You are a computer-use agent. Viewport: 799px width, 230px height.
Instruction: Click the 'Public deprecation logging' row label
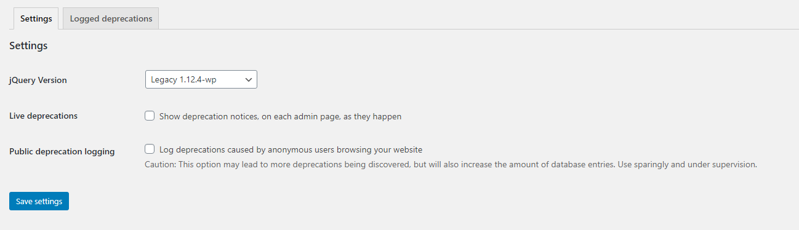click(x=62, y=151)
